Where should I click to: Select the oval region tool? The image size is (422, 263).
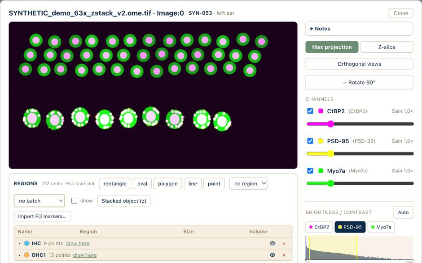pyautogui.click(x=142, y=184)
